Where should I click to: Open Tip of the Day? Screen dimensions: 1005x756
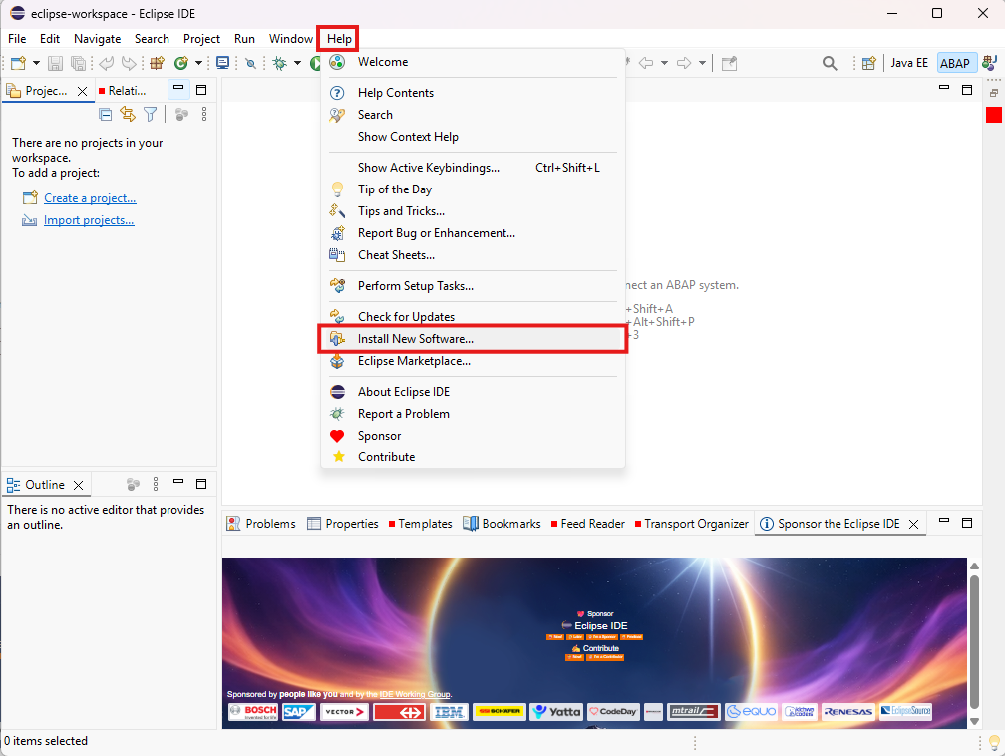click(473, 189)
